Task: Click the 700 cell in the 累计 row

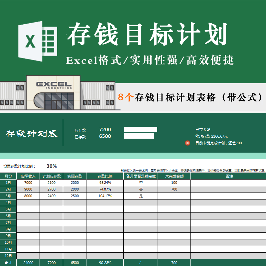Action: tap(174, 263)
